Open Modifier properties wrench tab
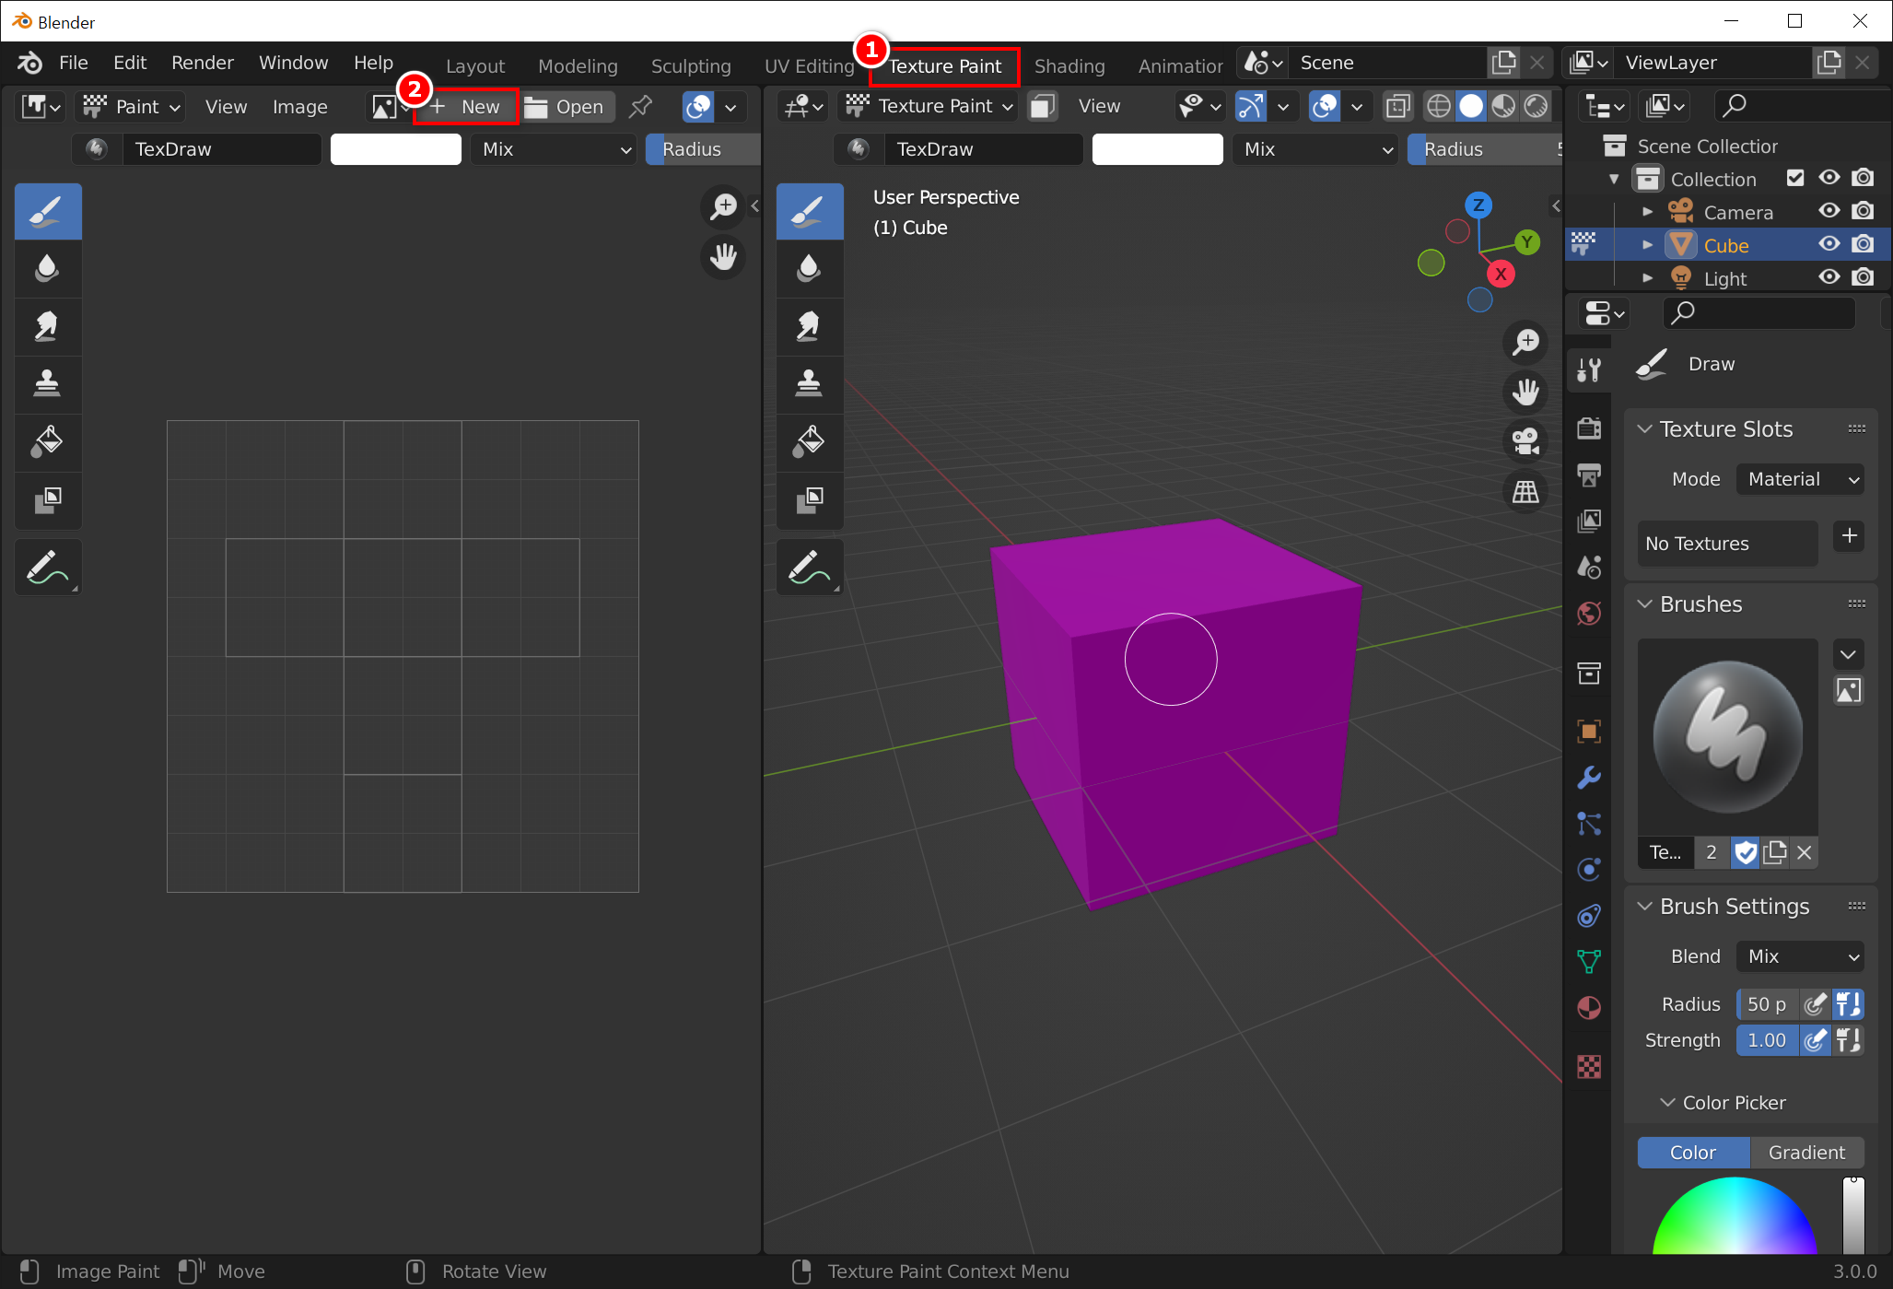The width and height of the screenshot is (1893, 1289). pos(1589,778)
